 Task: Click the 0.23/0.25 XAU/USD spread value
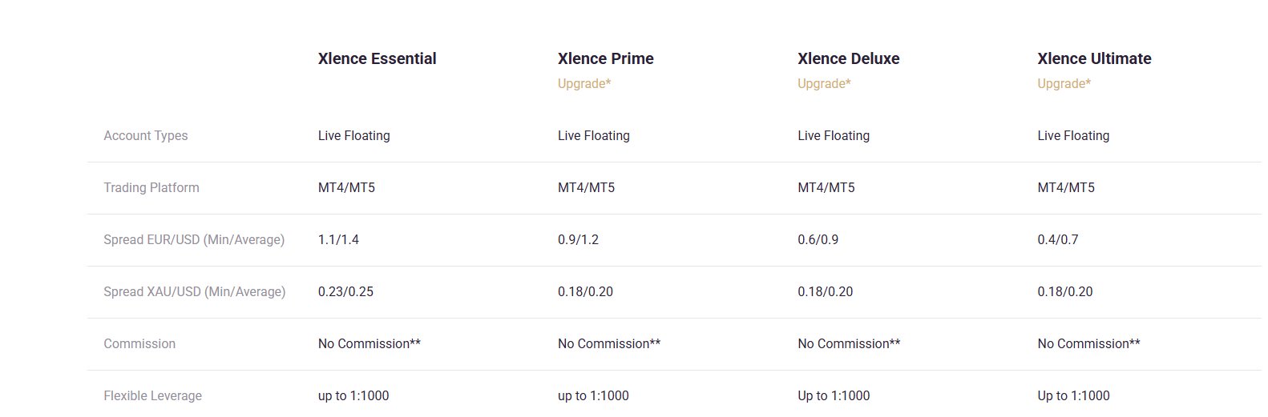coord(345,292)
